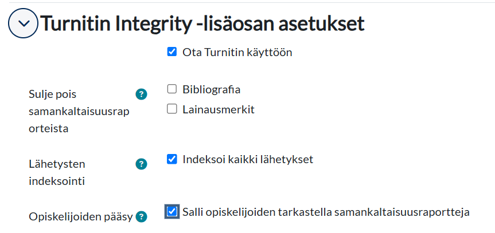The image size is (495, 233).
Task: Click the Lainausmerkit label text
Action: tap(218, 109)
